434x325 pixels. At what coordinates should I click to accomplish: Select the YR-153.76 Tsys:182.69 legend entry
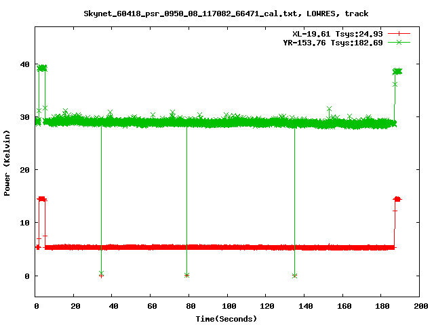[333, 43]
